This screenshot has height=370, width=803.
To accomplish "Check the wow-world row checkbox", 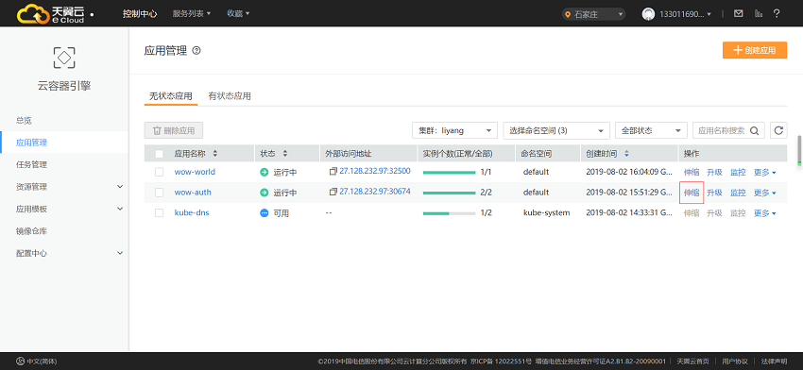I will [x=160, y=172].
